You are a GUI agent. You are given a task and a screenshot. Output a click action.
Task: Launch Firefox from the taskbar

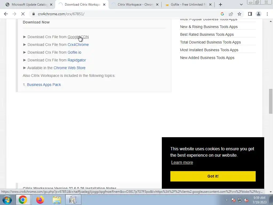(x=40, y=200)
